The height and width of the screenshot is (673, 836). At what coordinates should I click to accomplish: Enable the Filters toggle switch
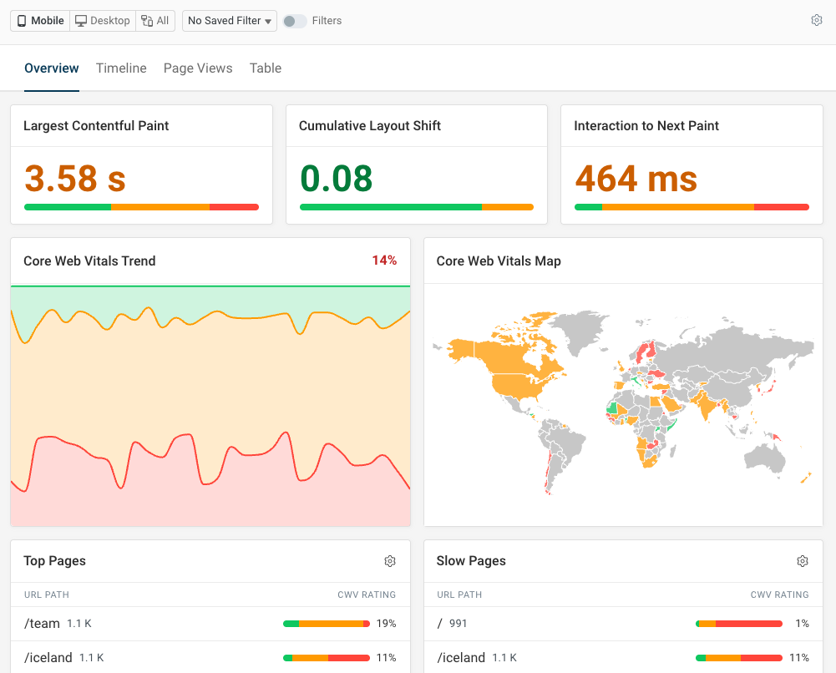[295, 21]
